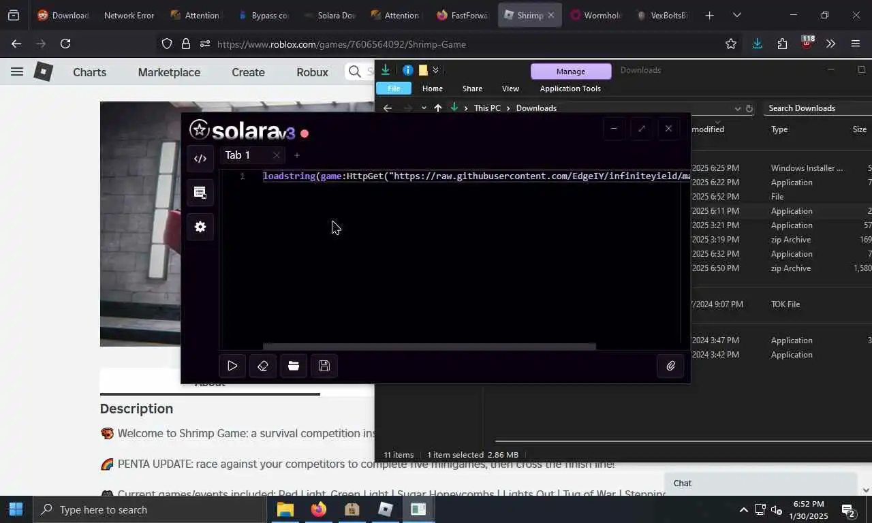Open the Home ribbon tab in Explorer

pyautogui.click(x=432, y=89)
